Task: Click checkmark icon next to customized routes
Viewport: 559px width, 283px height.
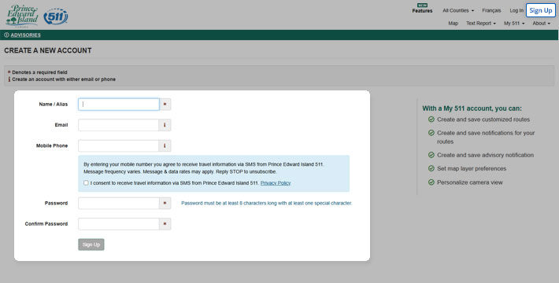Action: point(431,119)
